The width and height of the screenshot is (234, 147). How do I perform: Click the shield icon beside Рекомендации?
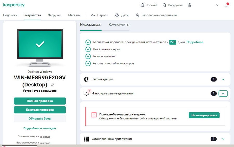(x=86, y=79)
